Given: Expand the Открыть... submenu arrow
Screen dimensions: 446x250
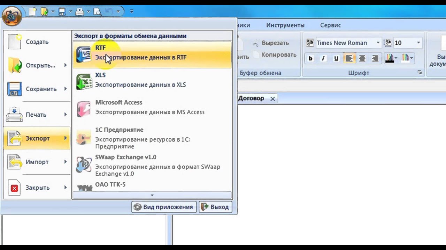Looking at the screenshot, I should point(66,65).
